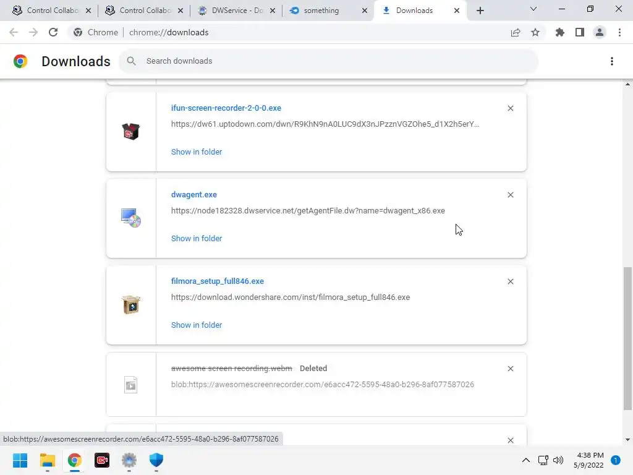Reload the downloads page
Image resolution: width=633 pixels, height=475 pixels.
point(53,32)
